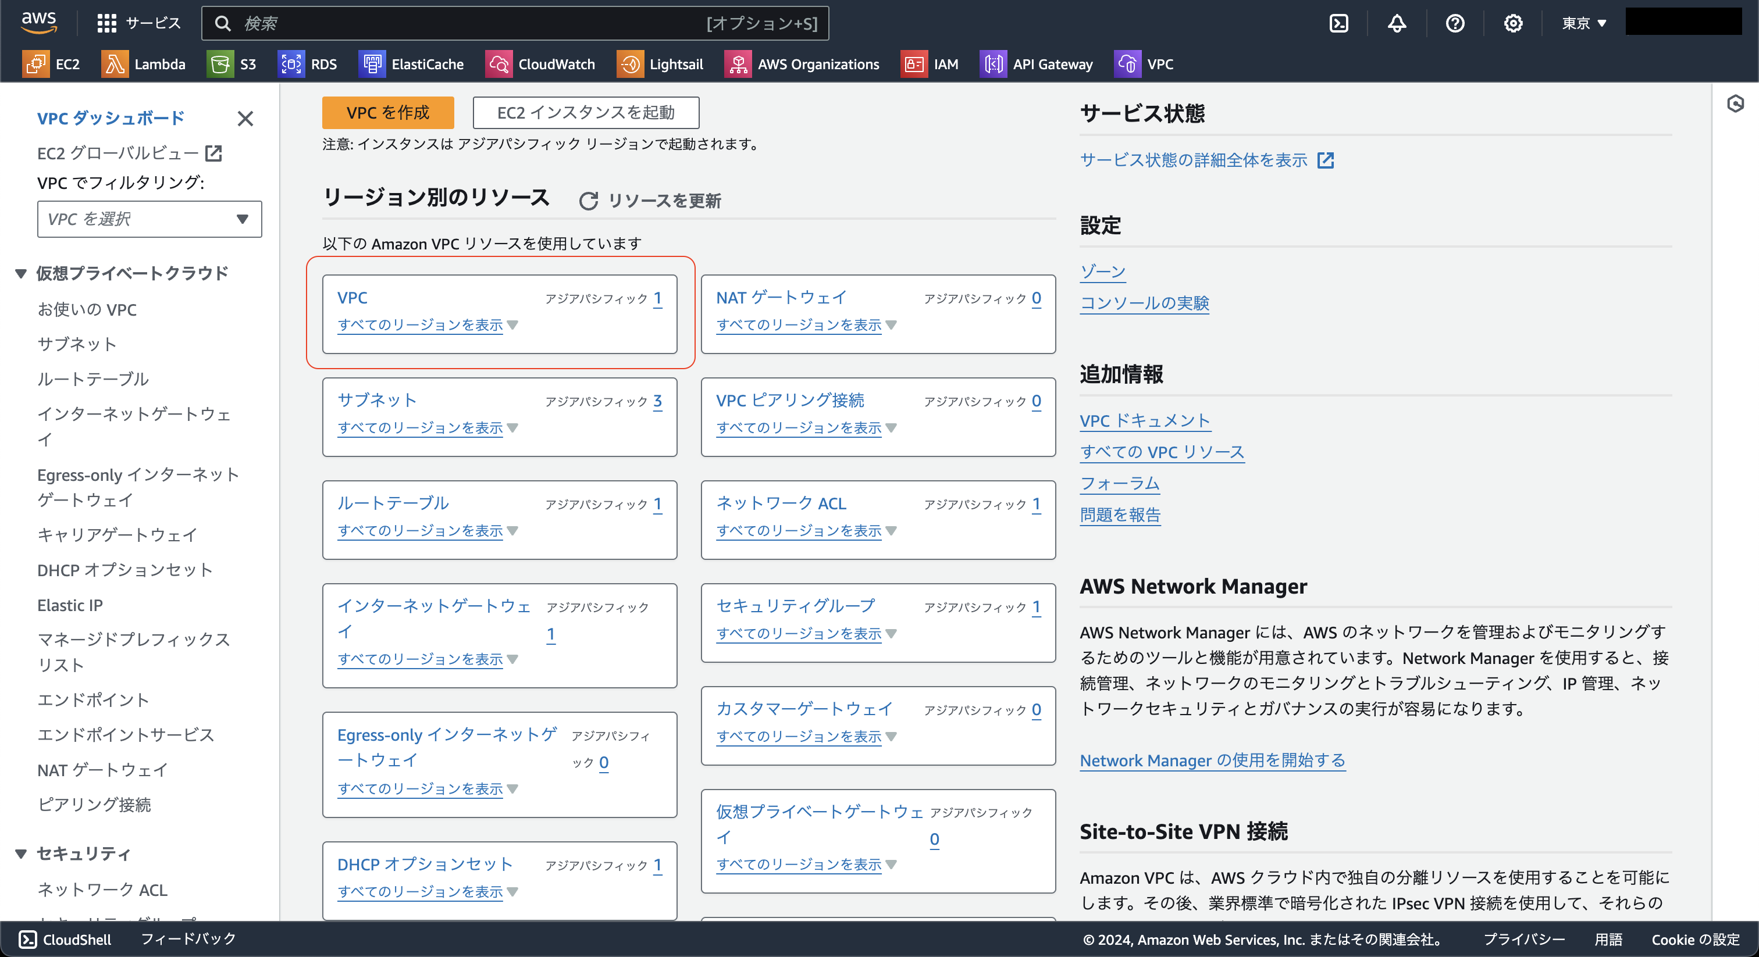Open the ElastiCache service shortcut
This screenshot has height=957, width=1759.
coord(411,63)
